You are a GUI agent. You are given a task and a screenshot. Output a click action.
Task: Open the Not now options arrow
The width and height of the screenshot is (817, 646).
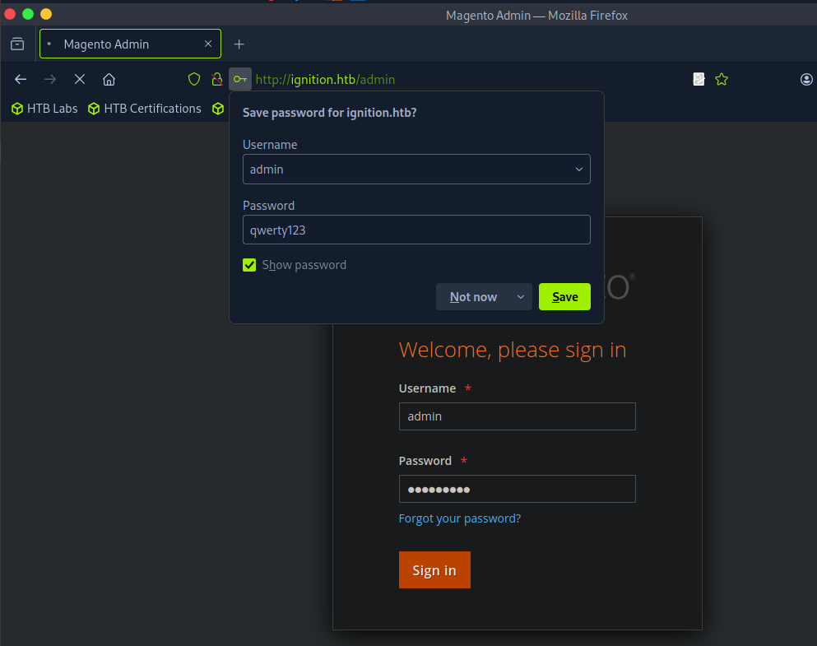tap(520, 297)
